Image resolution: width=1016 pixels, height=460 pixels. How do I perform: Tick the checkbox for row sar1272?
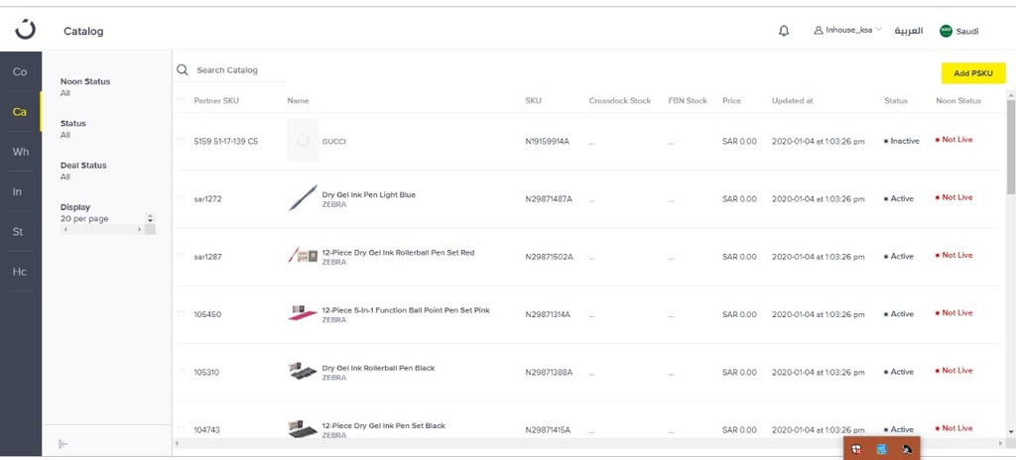pyautogui.click(x=181, y=198)
